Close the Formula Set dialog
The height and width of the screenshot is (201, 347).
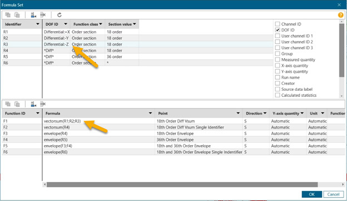coord(339,4)
